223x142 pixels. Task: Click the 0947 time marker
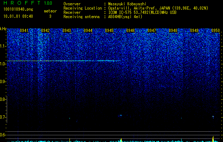pos(152,31)
